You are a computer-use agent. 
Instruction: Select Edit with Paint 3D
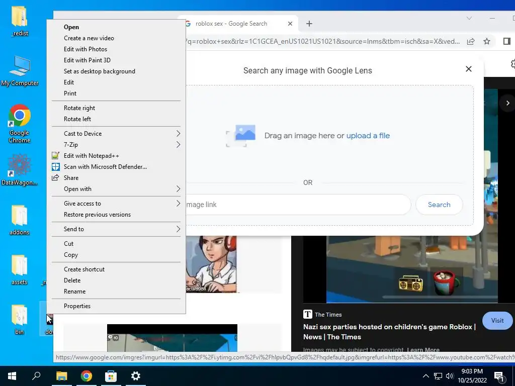pyautogui.click(x=116, y=60)
